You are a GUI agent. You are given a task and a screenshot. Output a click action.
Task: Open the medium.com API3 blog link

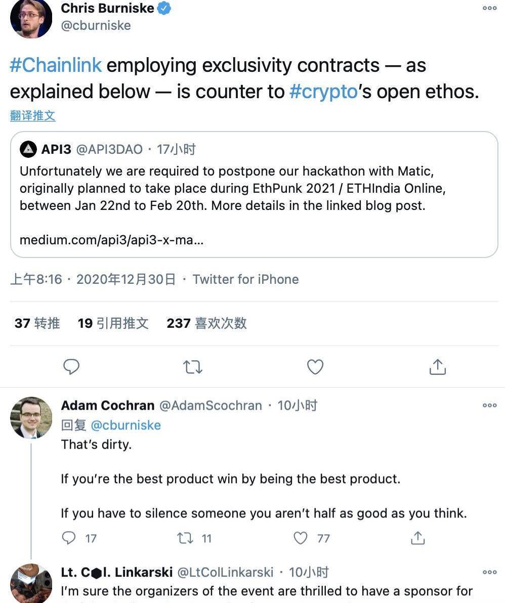click(111, 240)
